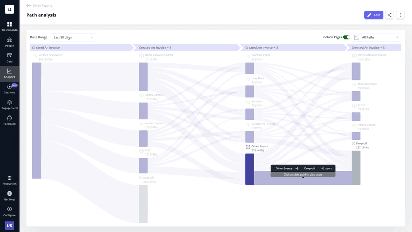Click the Created An Invoice step header
Screen dimensions: 412x232
coord(82,48)
